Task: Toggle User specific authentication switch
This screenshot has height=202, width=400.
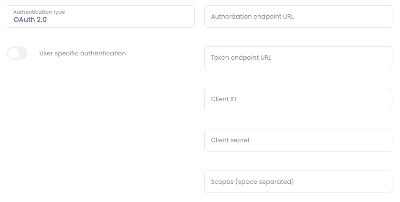Action: [17, 53]
